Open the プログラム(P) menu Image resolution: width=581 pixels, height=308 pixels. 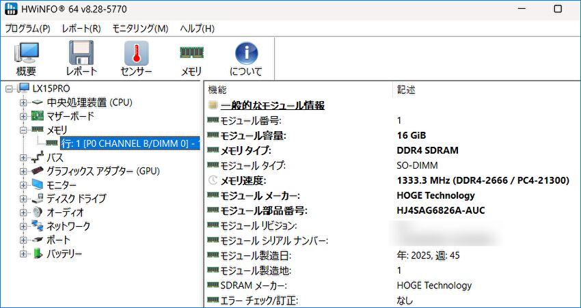click(x=28, y=29)
